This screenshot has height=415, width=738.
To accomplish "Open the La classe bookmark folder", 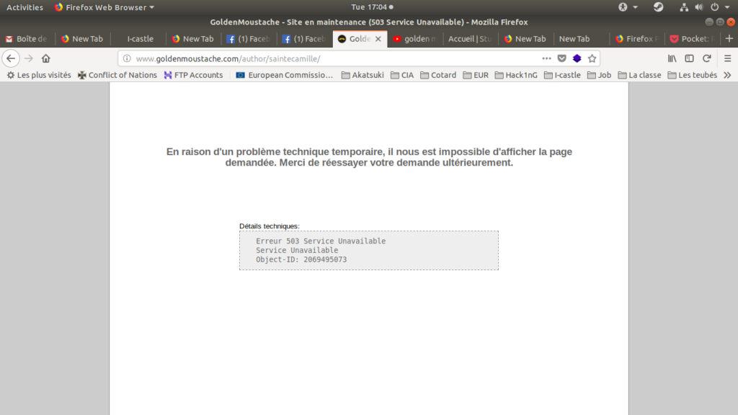I will click(x=639, y=75).
